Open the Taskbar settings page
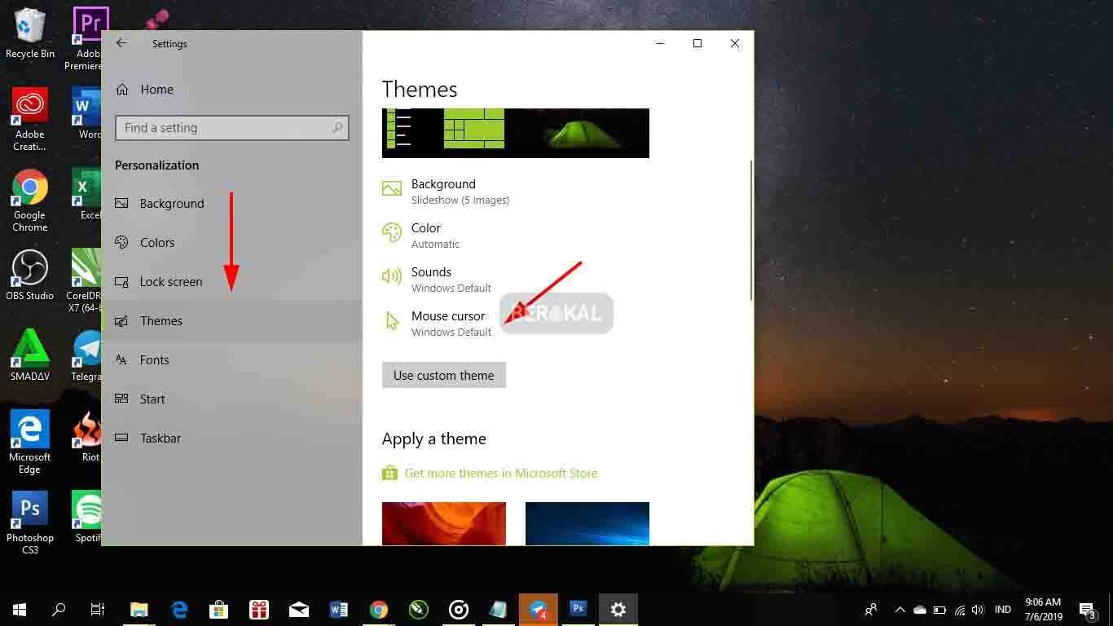Screen dimensions: 1113x626 pos(231,439)
